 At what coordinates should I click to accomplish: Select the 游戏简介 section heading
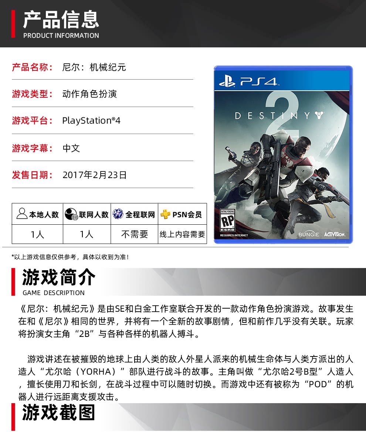[59, 277]
